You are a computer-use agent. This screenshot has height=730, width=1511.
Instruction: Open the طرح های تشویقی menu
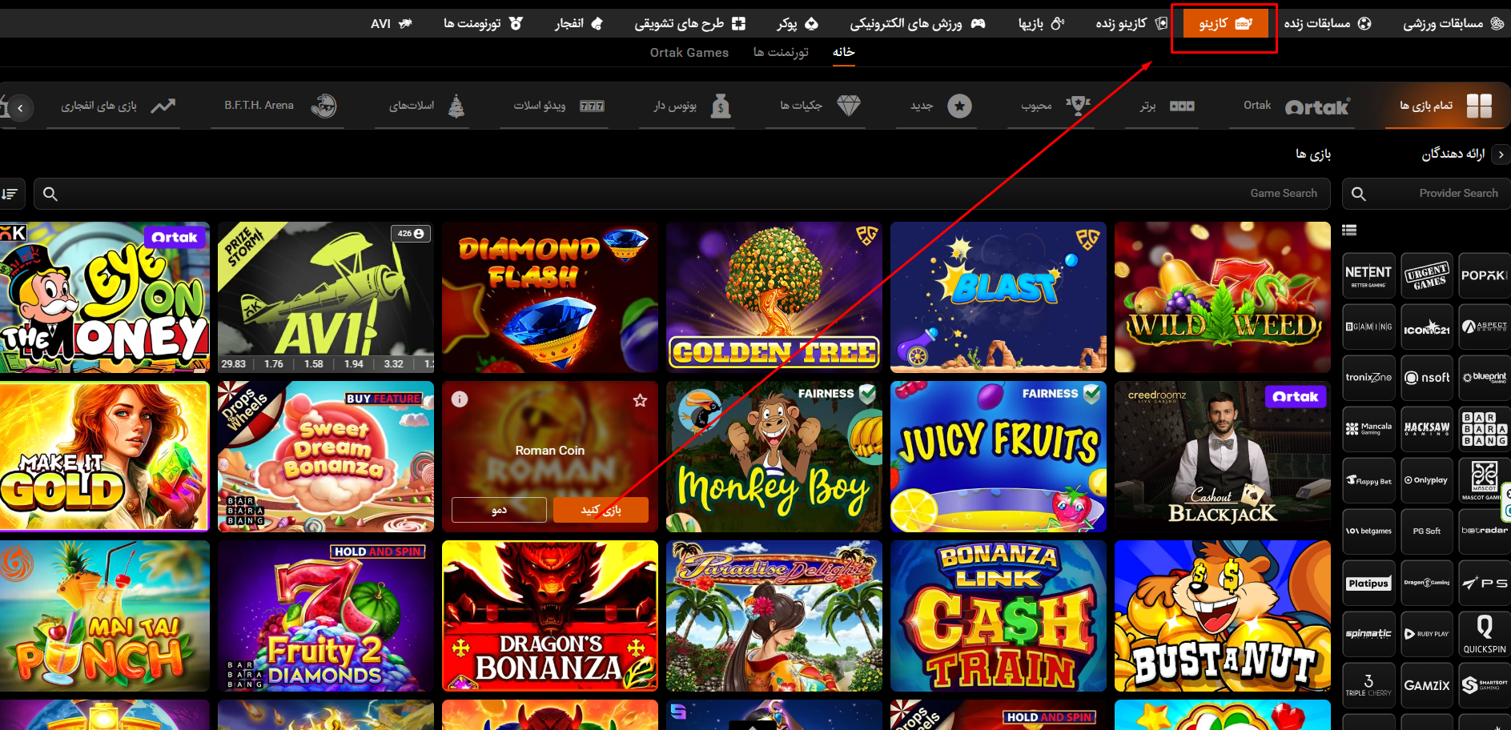(690, 23)
